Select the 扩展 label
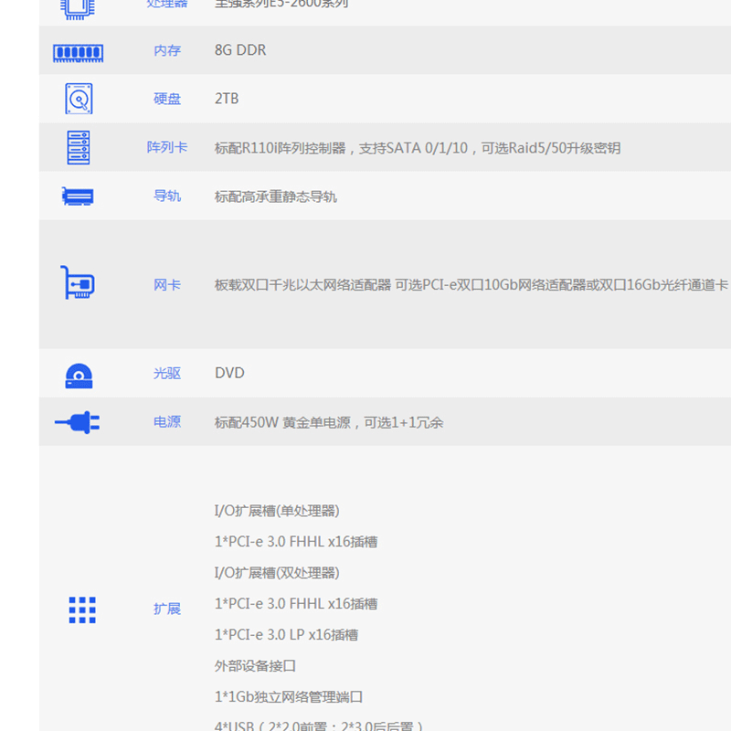The height and width of the screenshot is (731, 731). pyautogui.click(x=167, y=609)
